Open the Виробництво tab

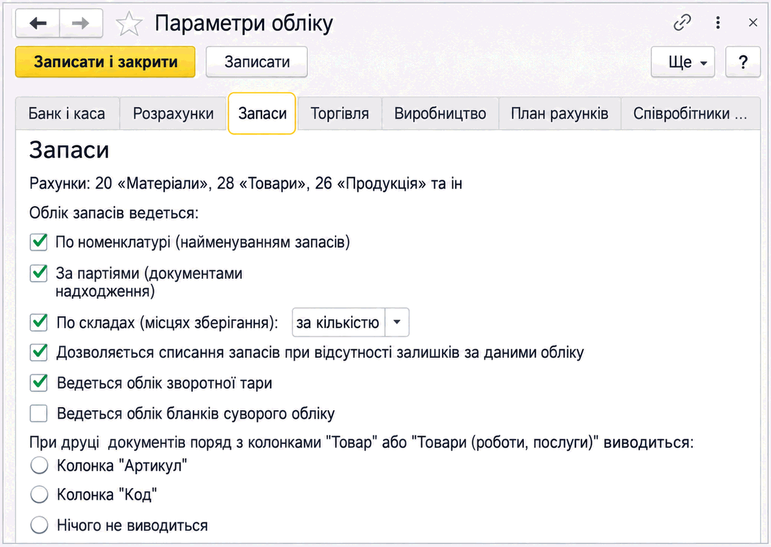pyautogui.click(x=440, y=113)
